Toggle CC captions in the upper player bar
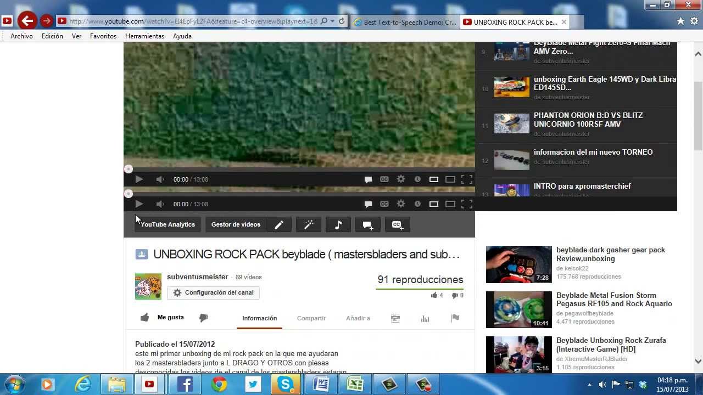 point(384,179)
